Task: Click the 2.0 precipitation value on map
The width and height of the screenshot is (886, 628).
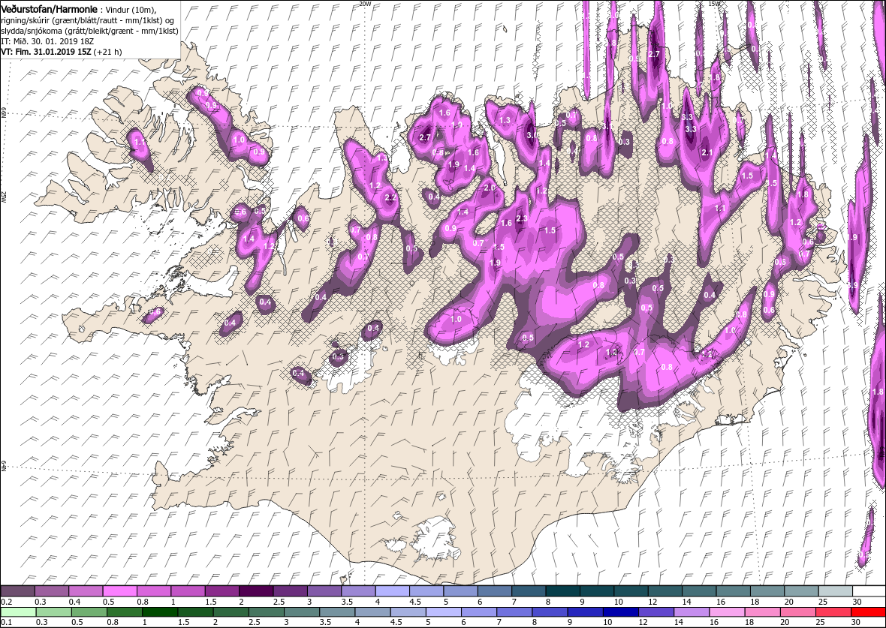Action: coord(490,188)
